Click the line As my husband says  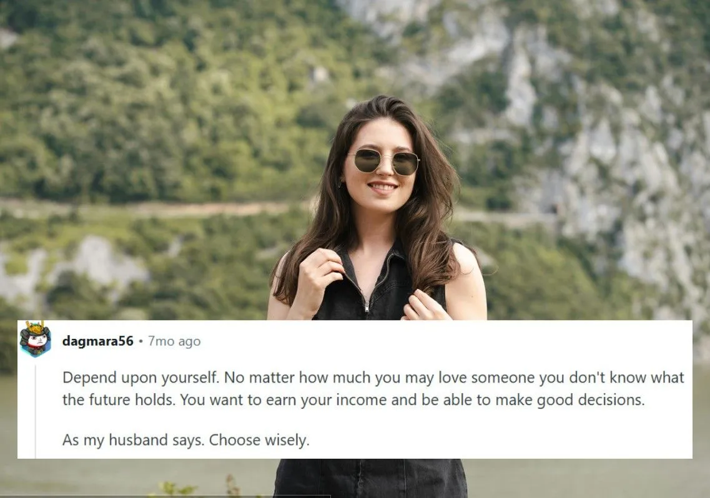coord(133,440)
